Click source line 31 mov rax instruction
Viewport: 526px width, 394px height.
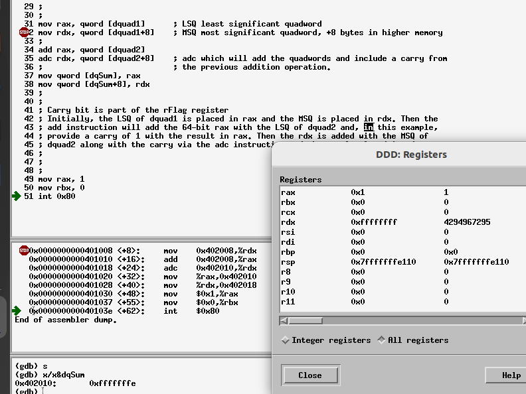point(92,24)
